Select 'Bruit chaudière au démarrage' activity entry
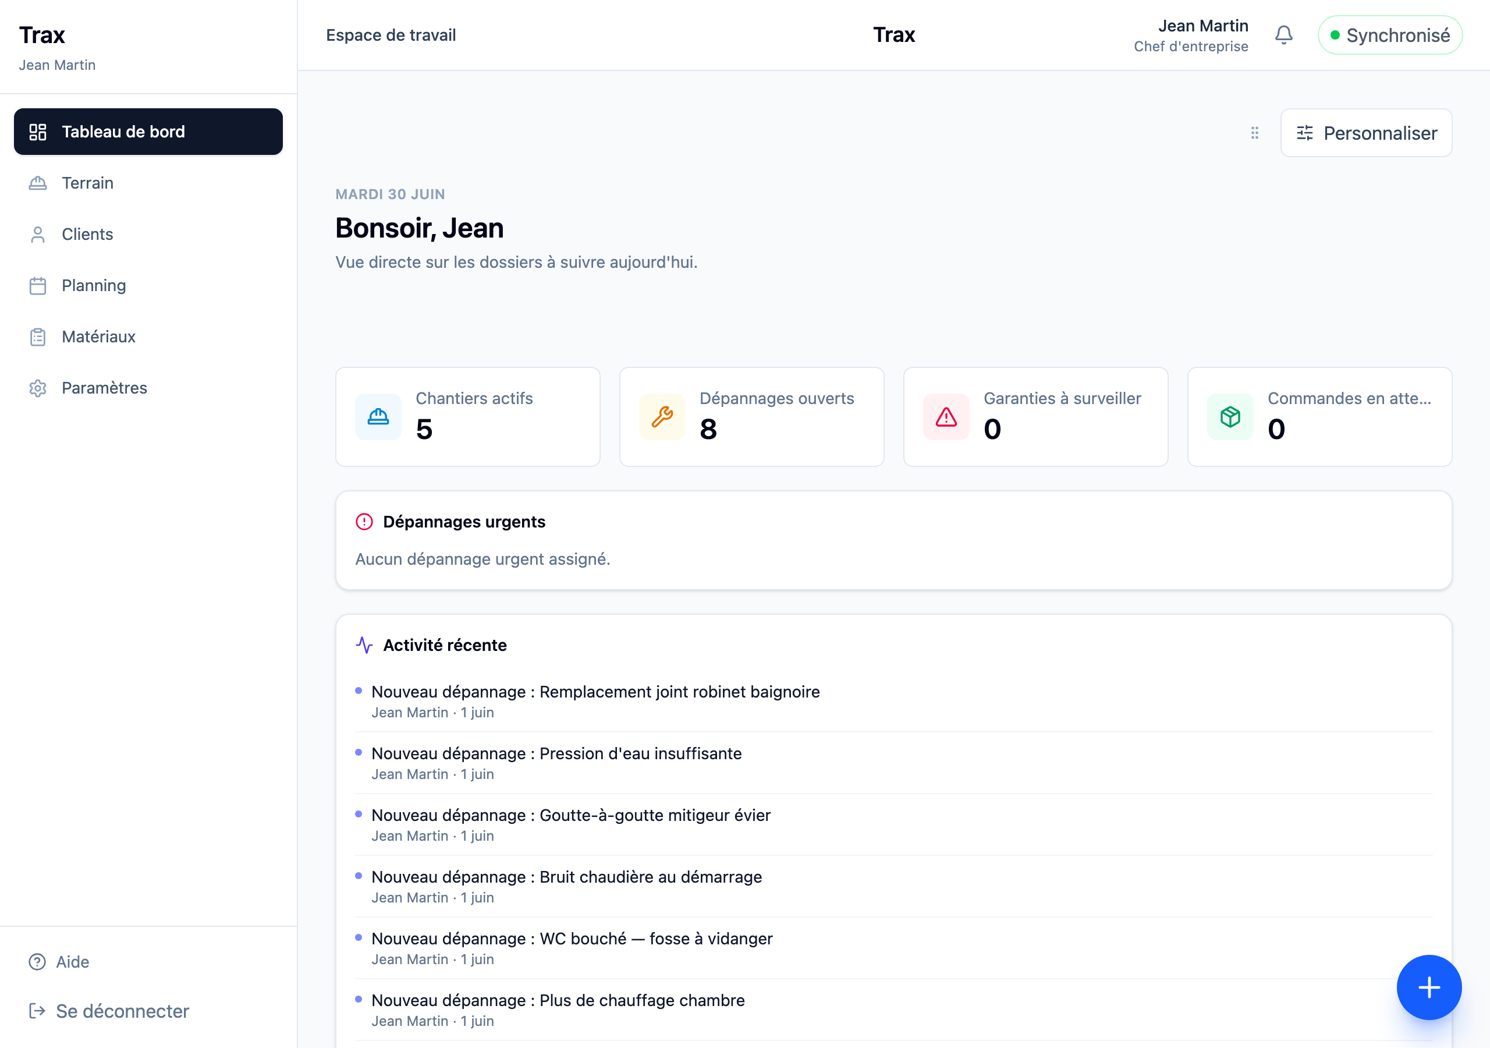The height and width of the screenshot is (1048, 1490). tap(893, 886)
